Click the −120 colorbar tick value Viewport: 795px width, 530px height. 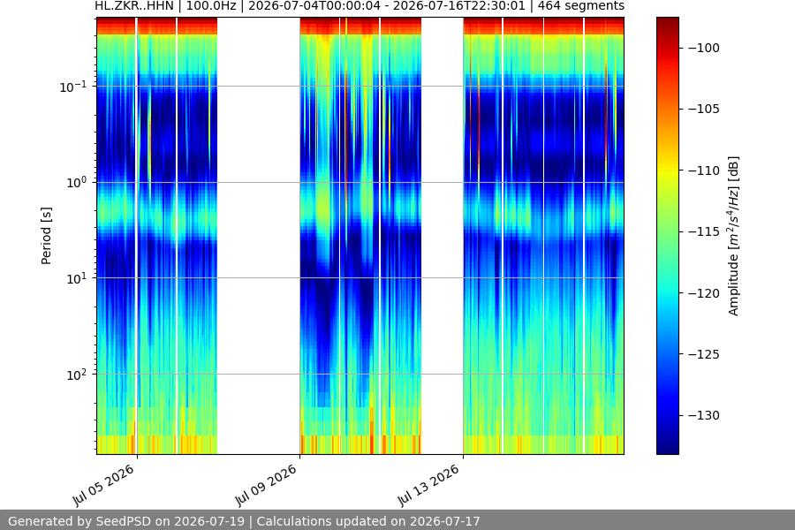point(704,293)
